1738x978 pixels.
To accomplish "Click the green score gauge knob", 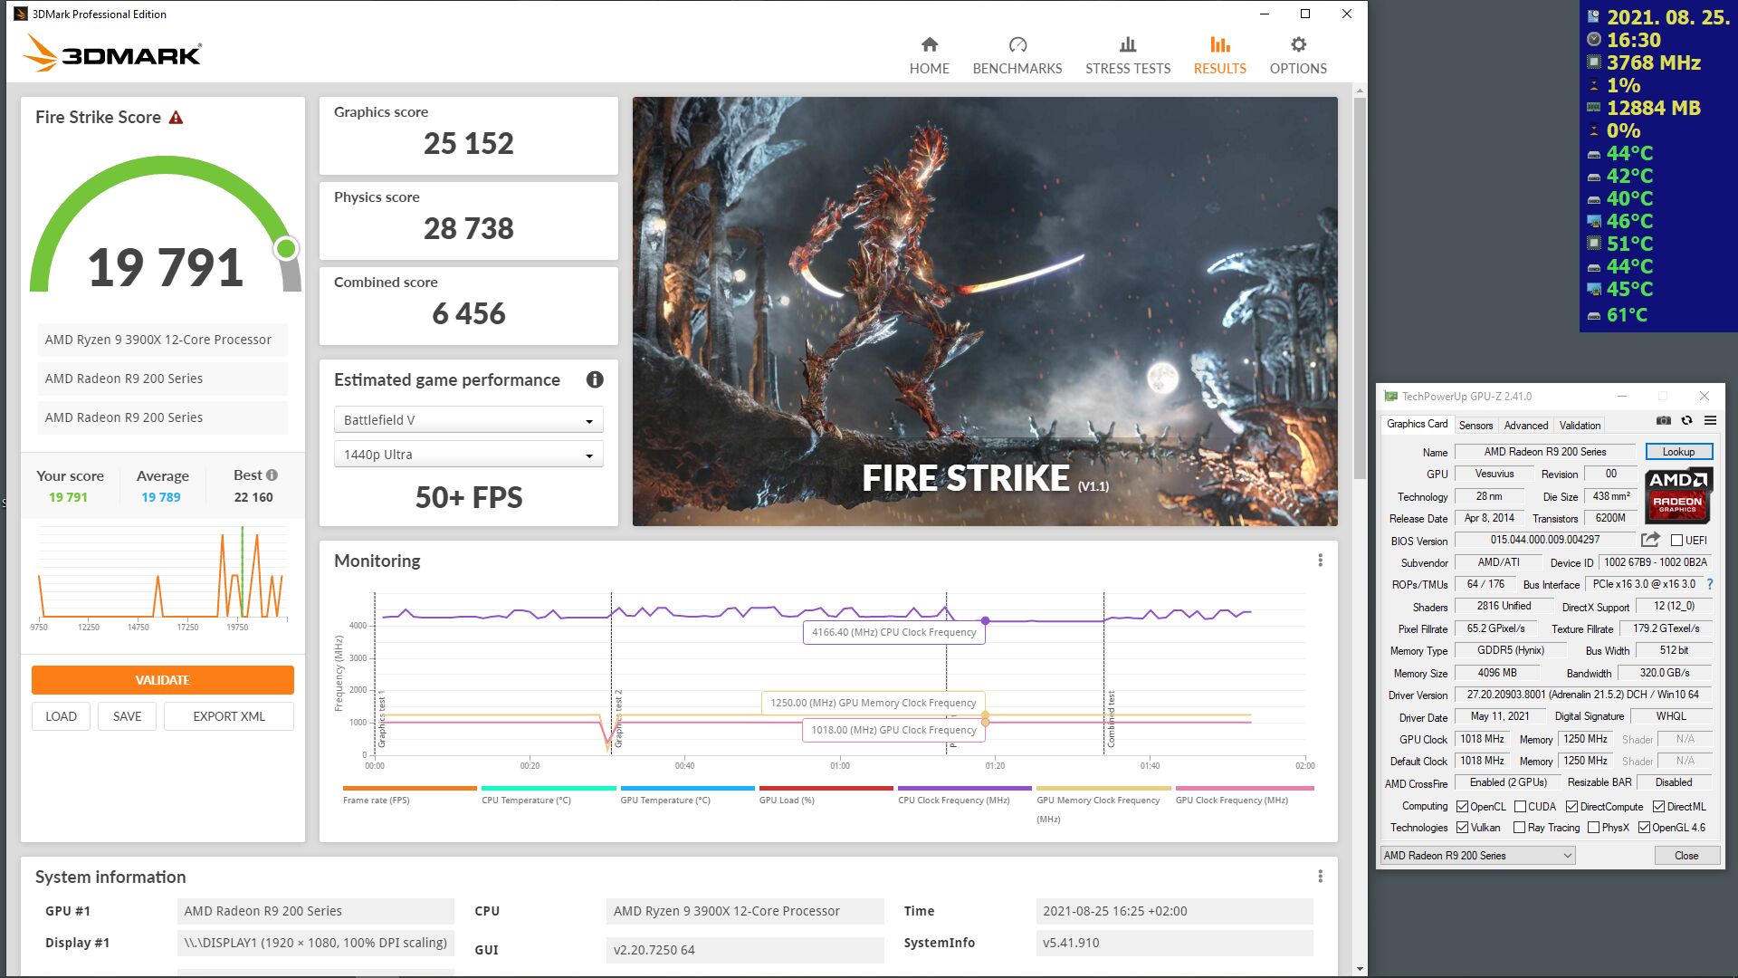I will 286,248.
